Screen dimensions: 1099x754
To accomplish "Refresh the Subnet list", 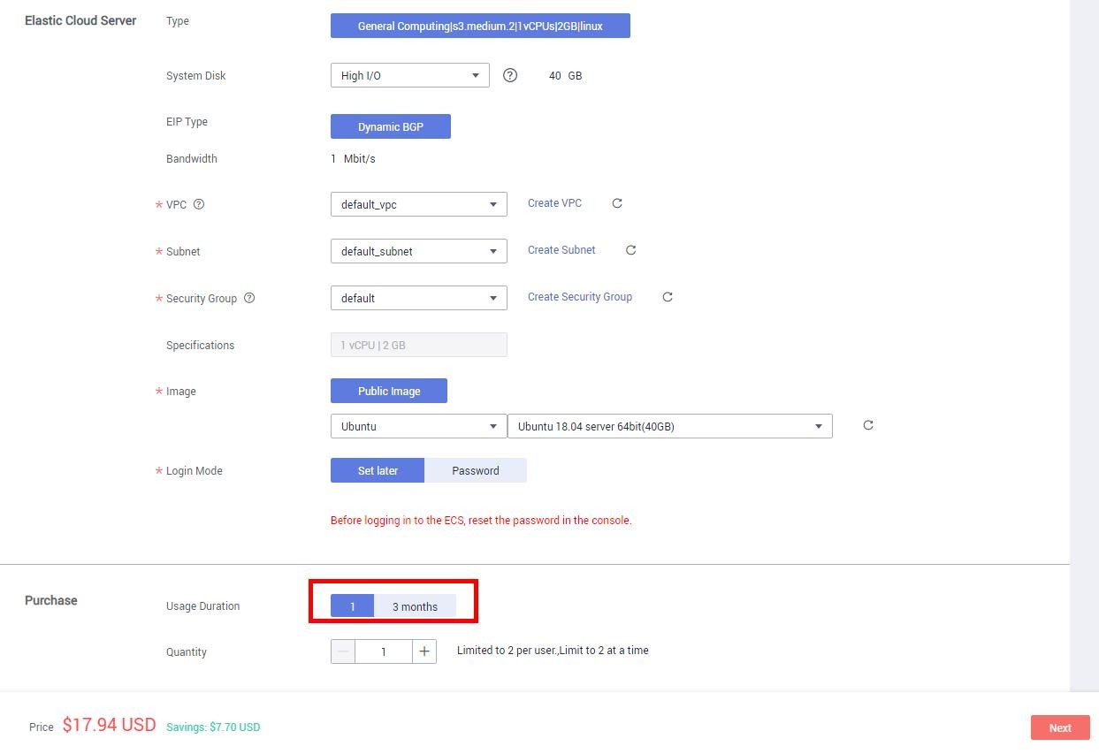I will pos(630,250).
